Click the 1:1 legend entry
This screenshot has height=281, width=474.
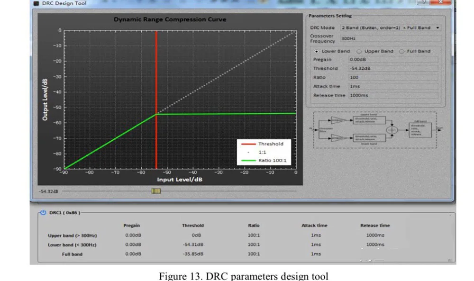click(x=257, y=152)
